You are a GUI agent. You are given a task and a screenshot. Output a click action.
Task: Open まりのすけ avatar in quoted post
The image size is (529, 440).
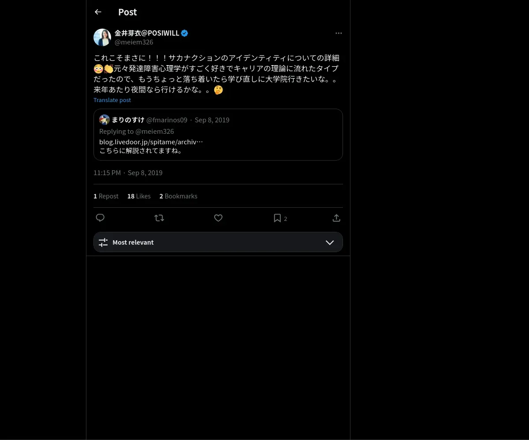click(x=104, y=120)
